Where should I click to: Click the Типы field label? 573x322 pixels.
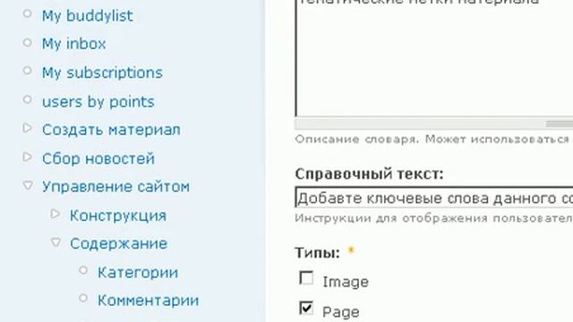pos(318,252)
